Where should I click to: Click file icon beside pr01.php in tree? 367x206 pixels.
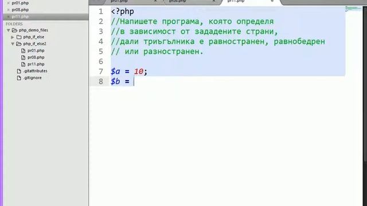23,51
